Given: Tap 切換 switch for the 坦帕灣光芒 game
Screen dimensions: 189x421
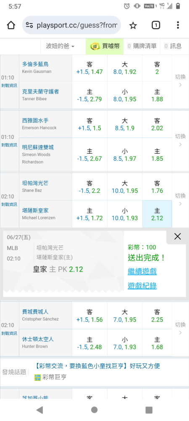Looking at the screenshot, I should click(x=181, y=200).
